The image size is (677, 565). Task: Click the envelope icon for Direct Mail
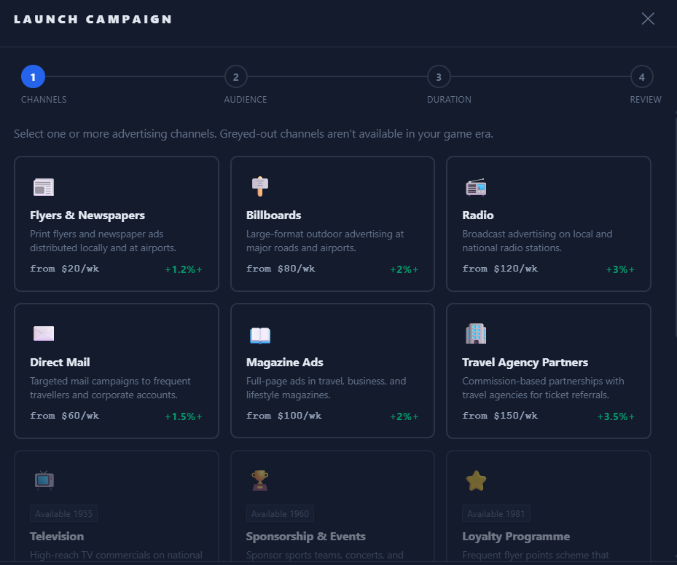(44, 333)
